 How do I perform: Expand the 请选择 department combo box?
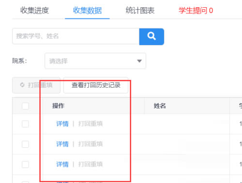click(x=95, y=61)
